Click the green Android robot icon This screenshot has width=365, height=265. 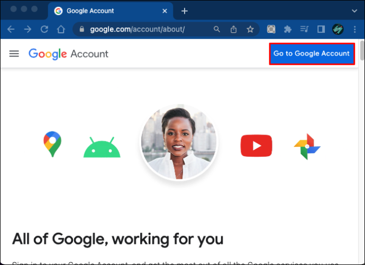[102, 147]
